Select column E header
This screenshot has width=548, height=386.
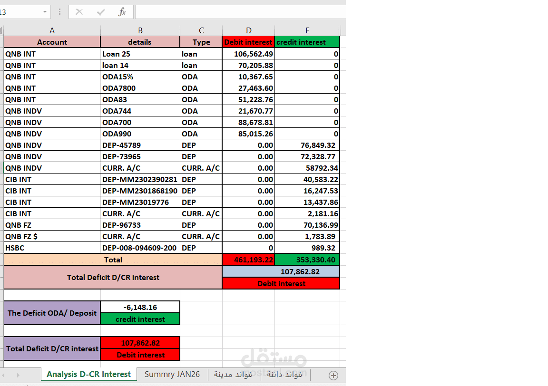(307, 30)
